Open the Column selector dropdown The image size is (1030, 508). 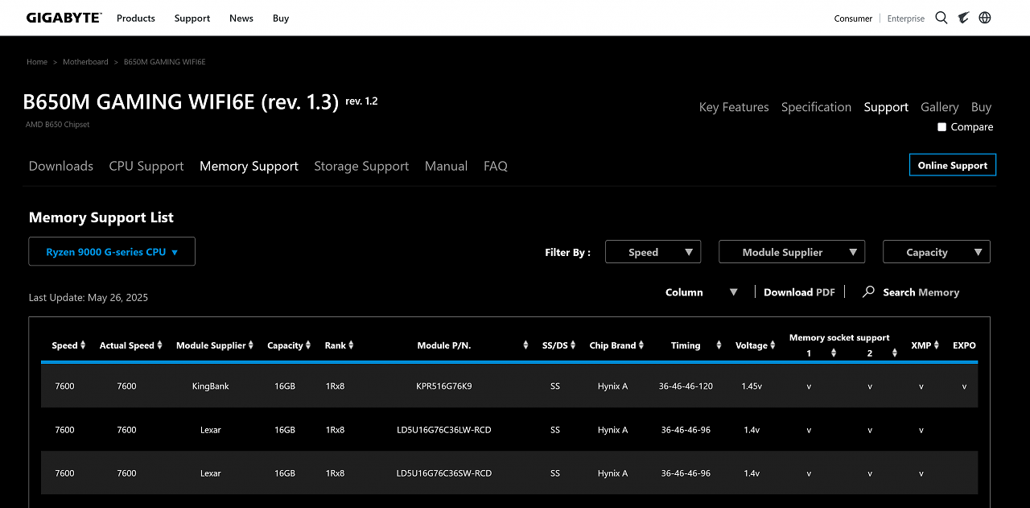tap(702, 292)
